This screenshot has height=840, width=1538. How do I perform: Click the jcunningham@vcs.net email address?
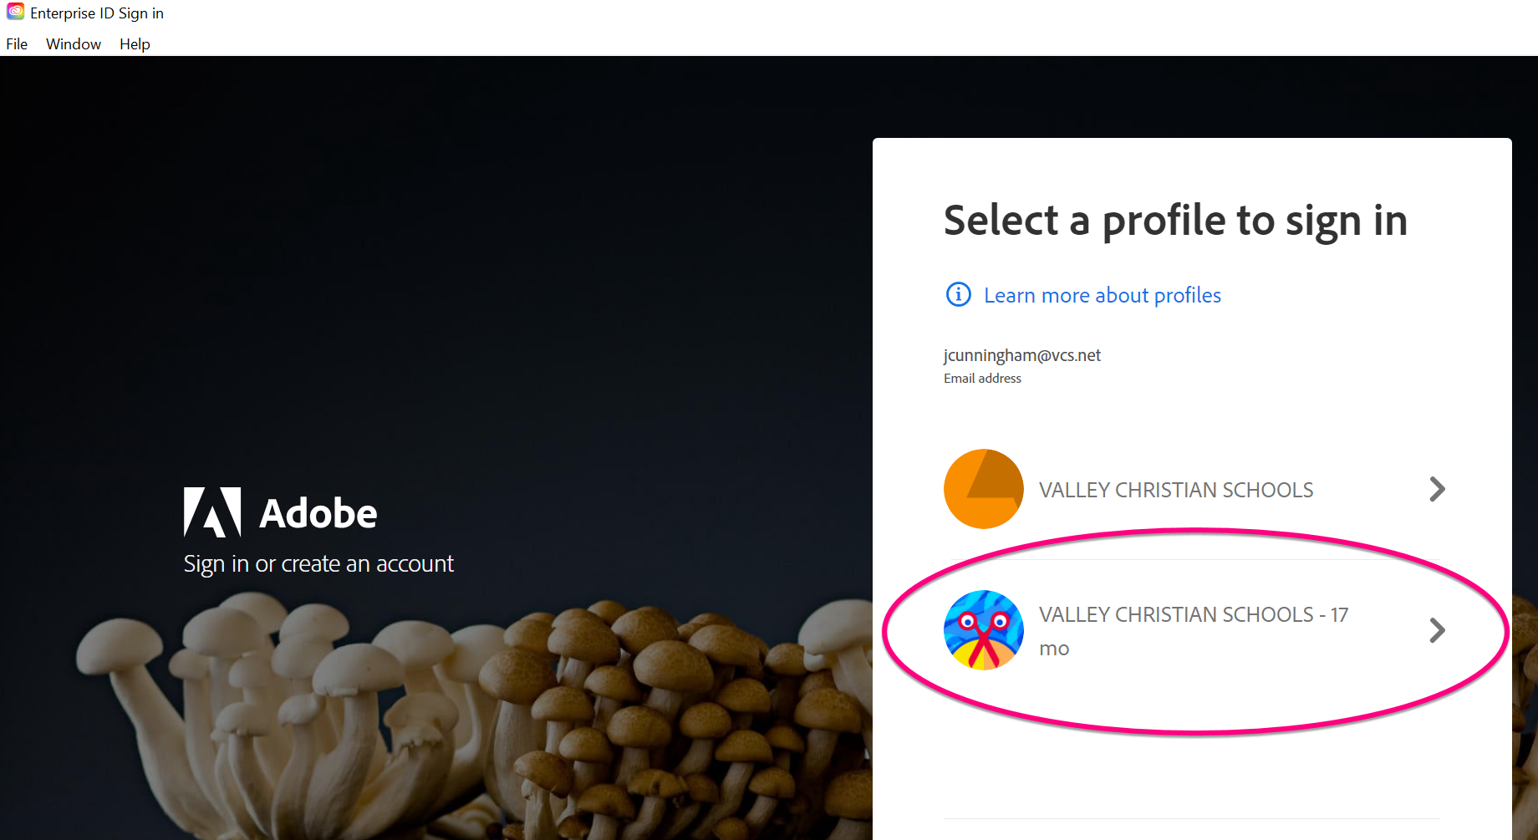point(1021,355)
